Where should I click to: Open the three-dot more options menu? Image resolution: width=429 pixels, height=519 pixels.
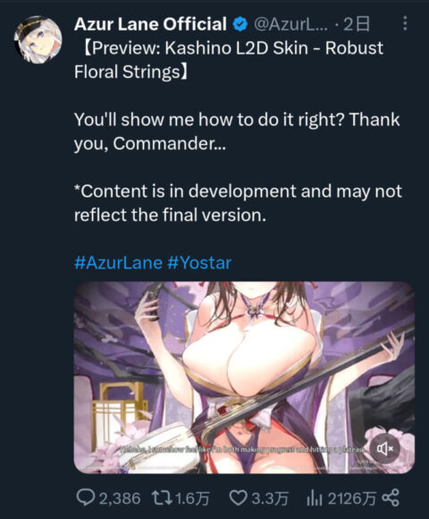pyautogui.click(x=405, y=23)
